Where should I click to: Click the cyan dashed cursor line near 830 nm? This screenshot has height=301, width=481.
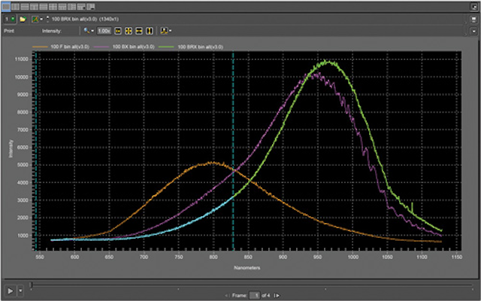pos(233,151)
